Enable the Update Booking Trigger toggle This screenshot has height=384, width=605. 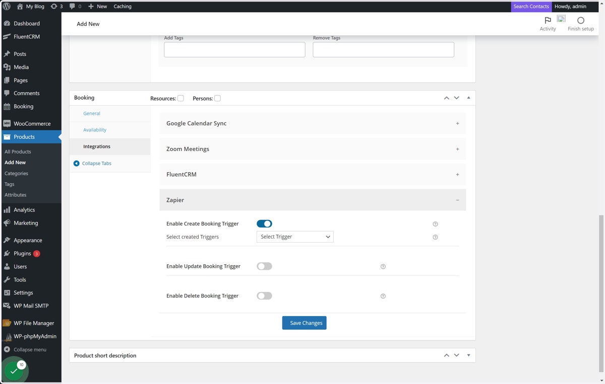[264, 266]
